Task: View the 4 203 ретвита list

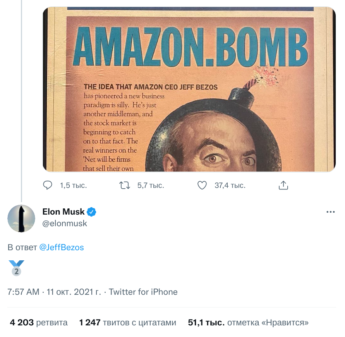Action: (x=39, y=322)
